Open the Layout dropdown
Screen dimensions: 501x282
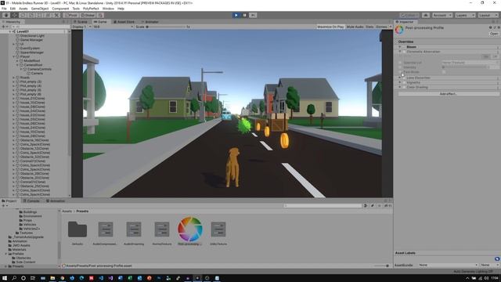(x=488, y=15)
